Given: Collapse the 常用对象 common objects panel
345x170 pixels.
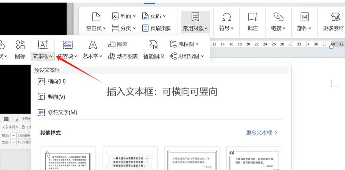Looking at the screenshot, I should point(195,22).
